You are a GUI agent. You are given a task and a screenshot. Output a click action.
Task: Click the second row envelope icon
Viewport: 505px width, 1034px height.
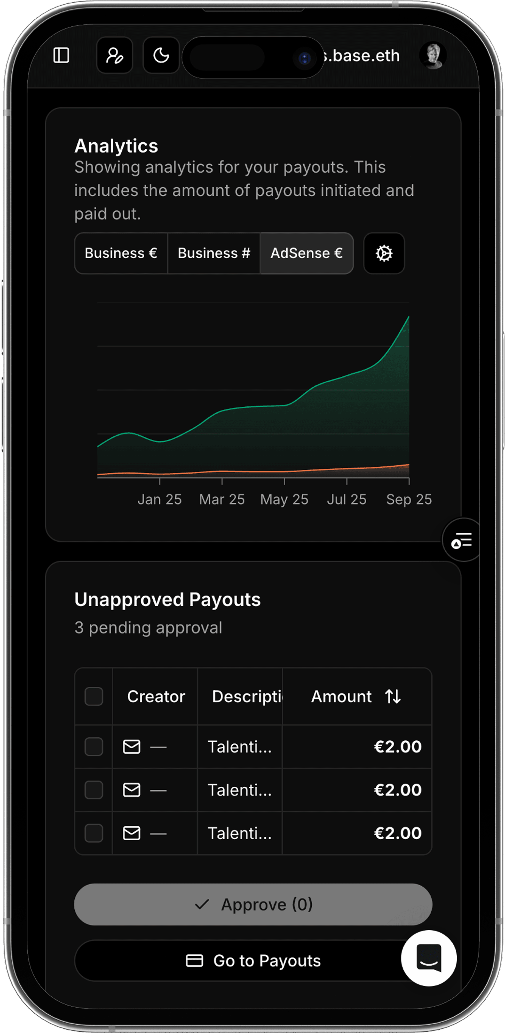pyautogui.click(x=131, y=790)
